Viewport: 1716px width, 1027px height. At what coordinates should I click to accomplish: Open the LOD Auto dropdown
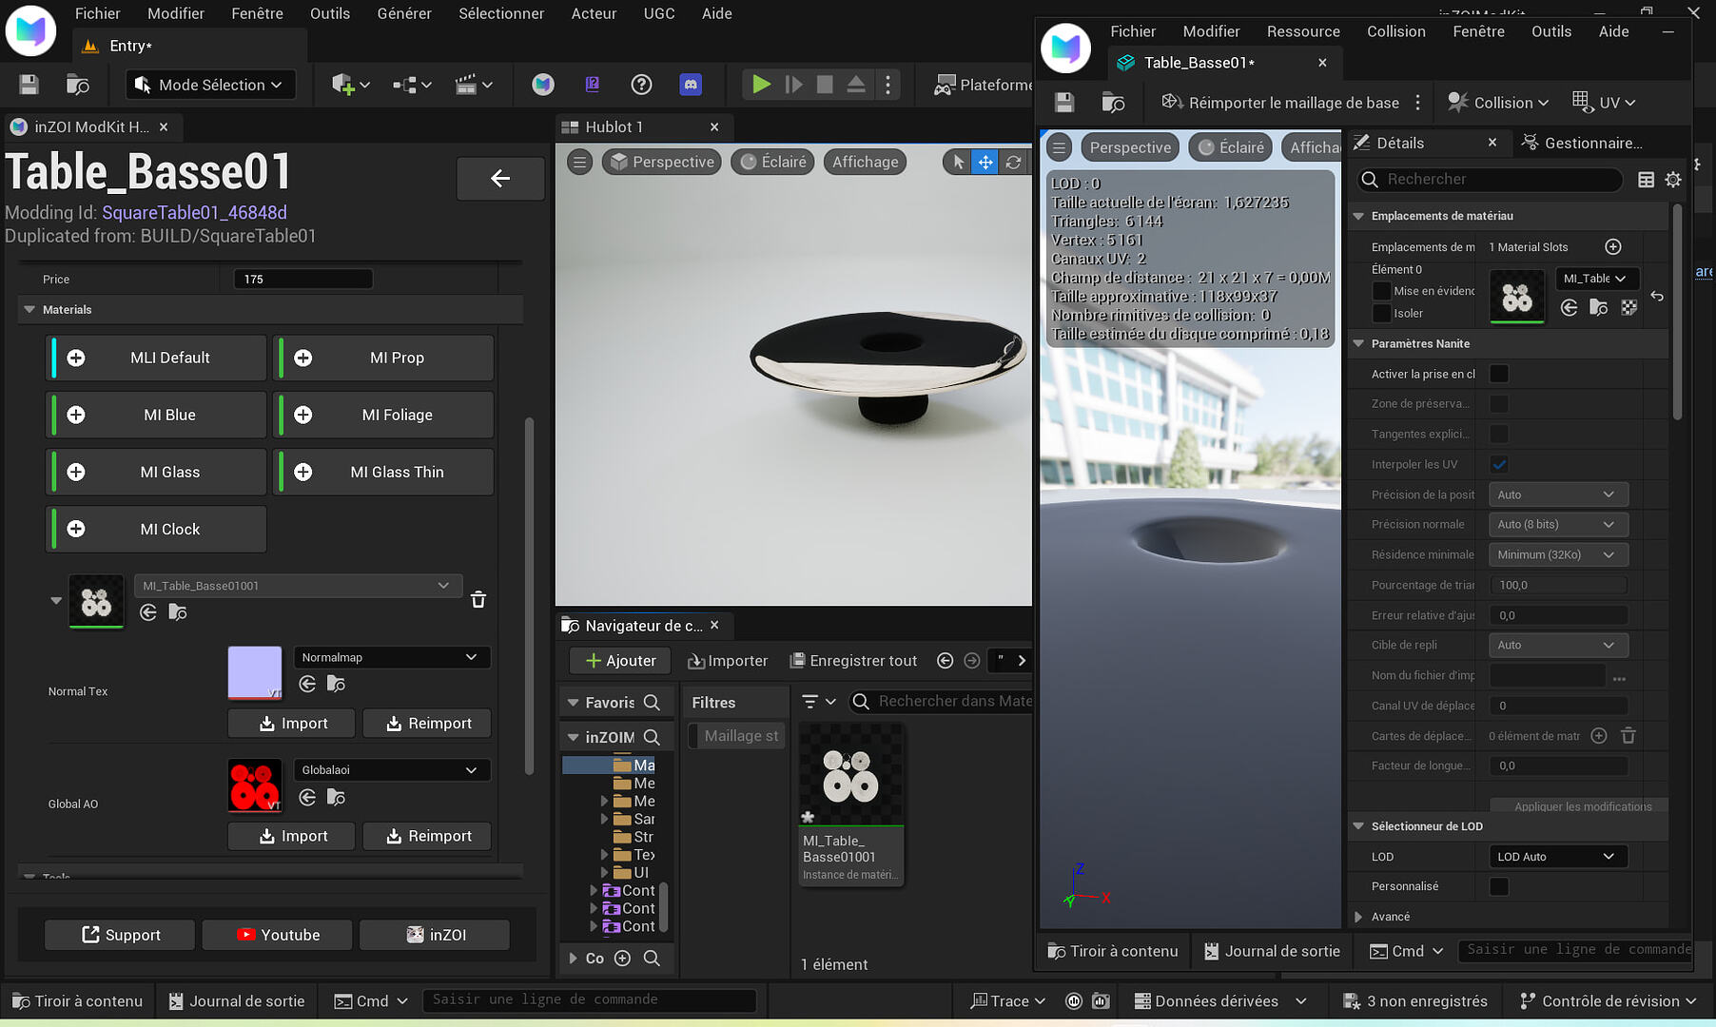click(x=1556, y=857)
